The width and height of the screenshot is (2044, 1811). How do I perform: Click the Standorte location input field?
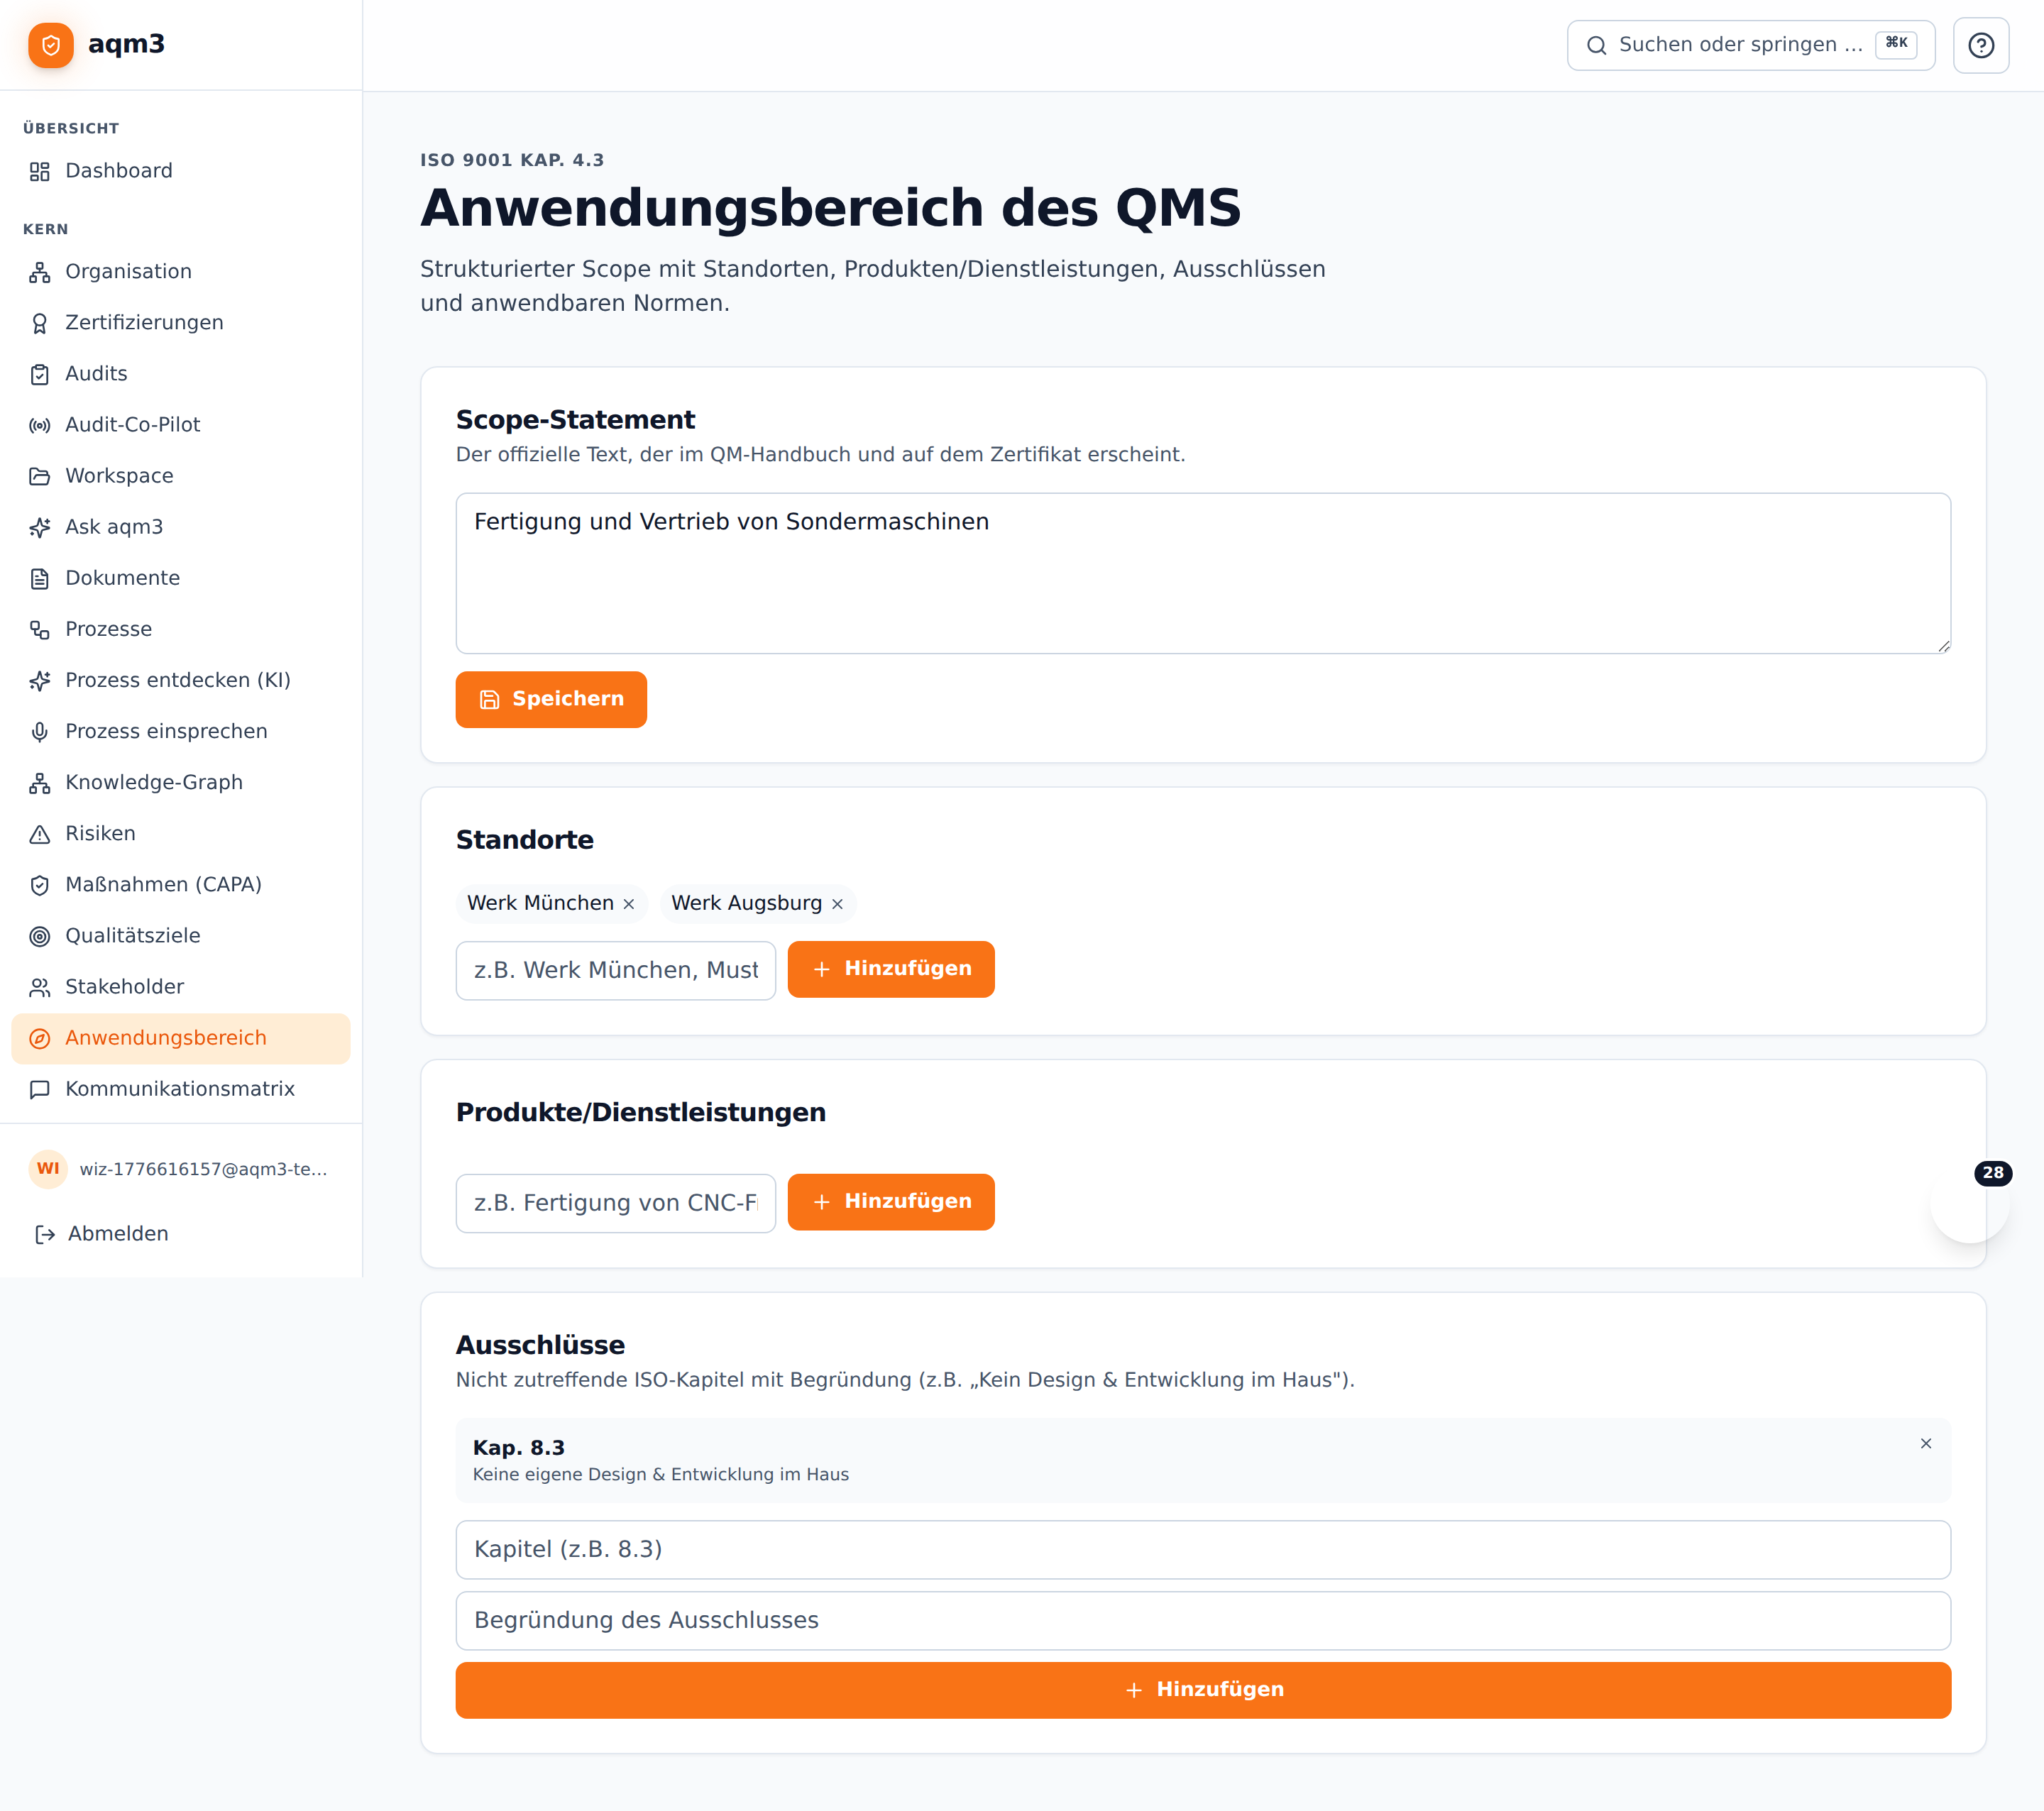click(x=616, y=970)
